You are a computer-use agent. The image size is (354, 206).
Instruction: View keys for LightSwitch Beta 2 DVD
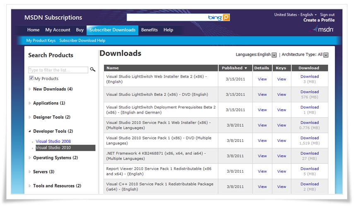coord(282,95)
